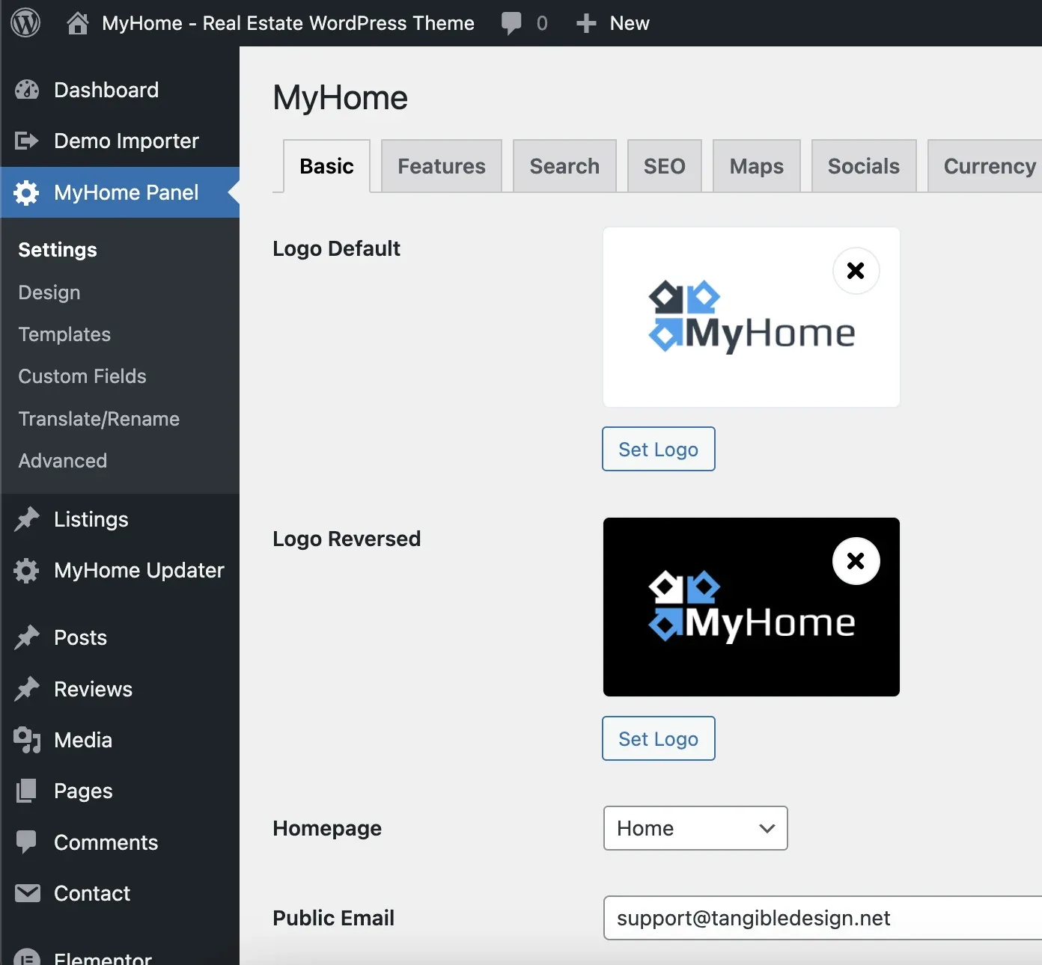Open the comments bubble icon in admin bar
This screenshot has height=965, width=1042.
511,23
